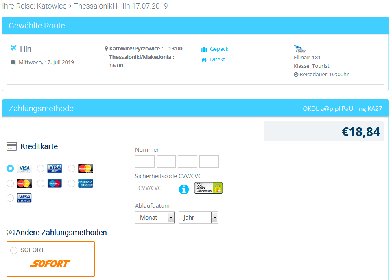Screen dimensions: 391x280
Task: Select the American Express radio button
Action: coord(72,183)
